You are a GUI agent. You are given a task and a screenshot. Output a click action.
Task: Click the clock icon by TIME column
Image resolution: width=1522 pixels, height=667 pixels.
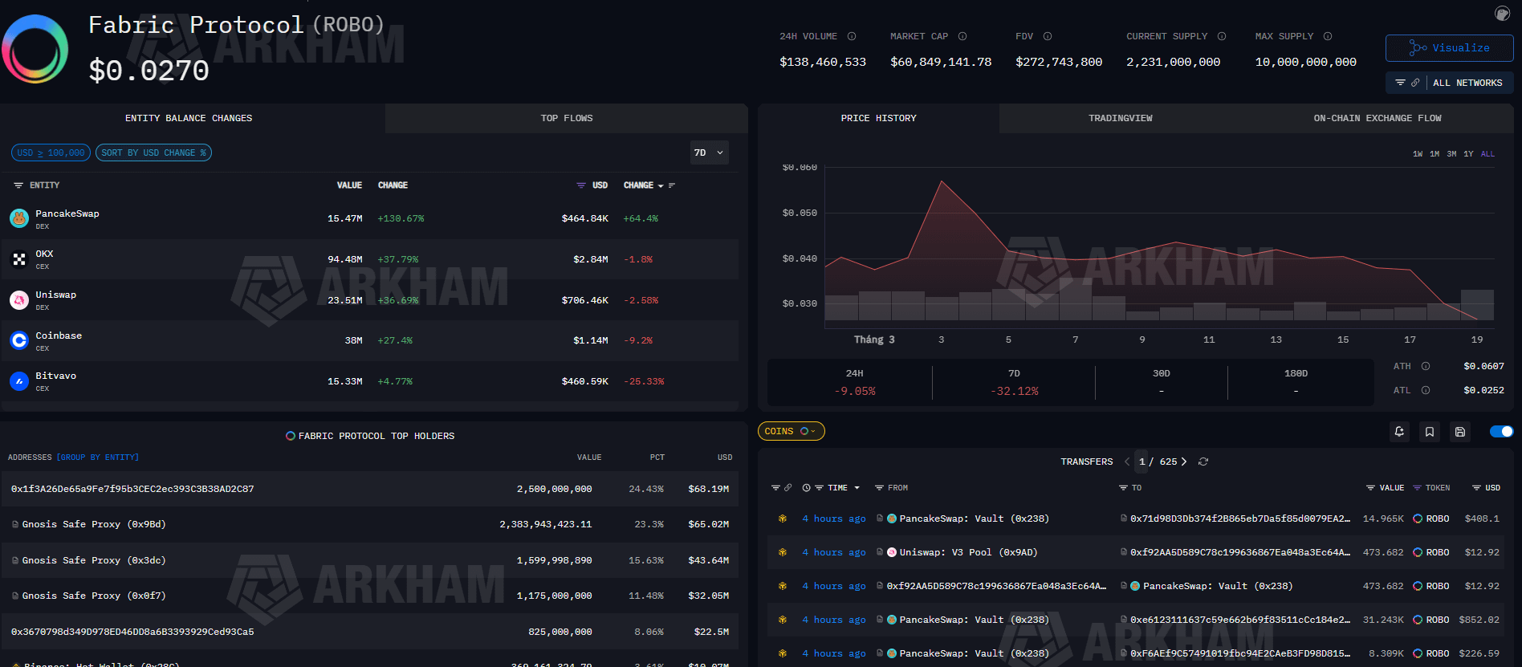[806, 488]
